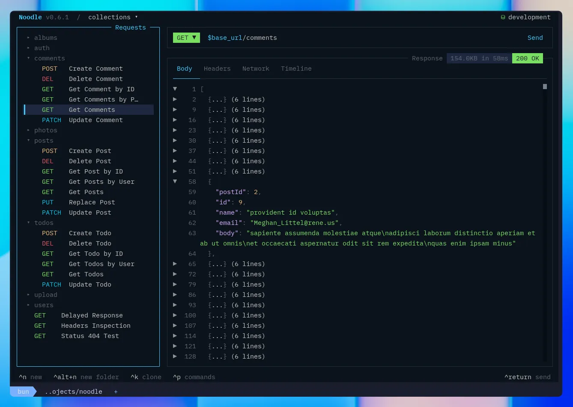Select the Get Posts by User request
This screenshot has height=407, width=573.
(x=88, y=182)
